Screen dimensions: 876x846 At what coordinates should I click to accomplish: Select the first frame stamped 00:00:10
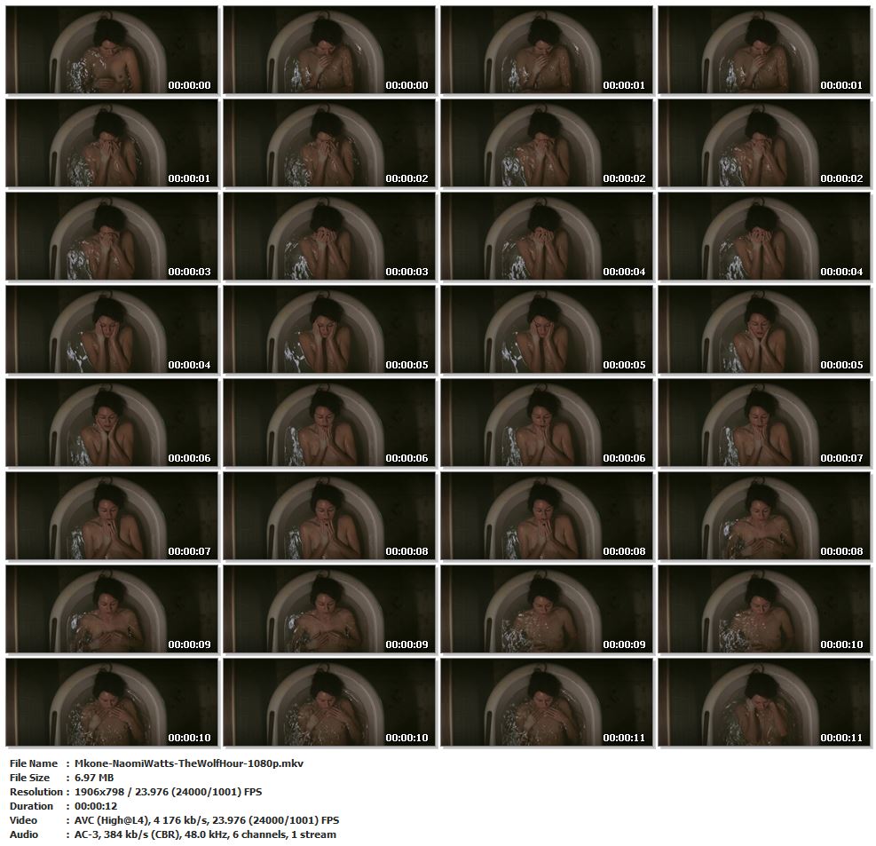(x=763, y=608)
